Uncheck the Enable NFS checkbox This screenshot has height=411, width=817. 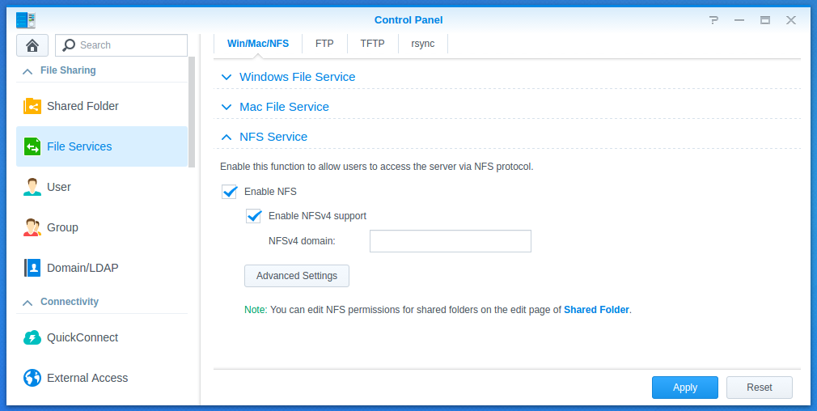coord(229,192)
